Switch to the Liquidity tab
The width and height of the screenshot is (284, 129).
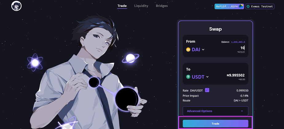click(x=141, y=6)
